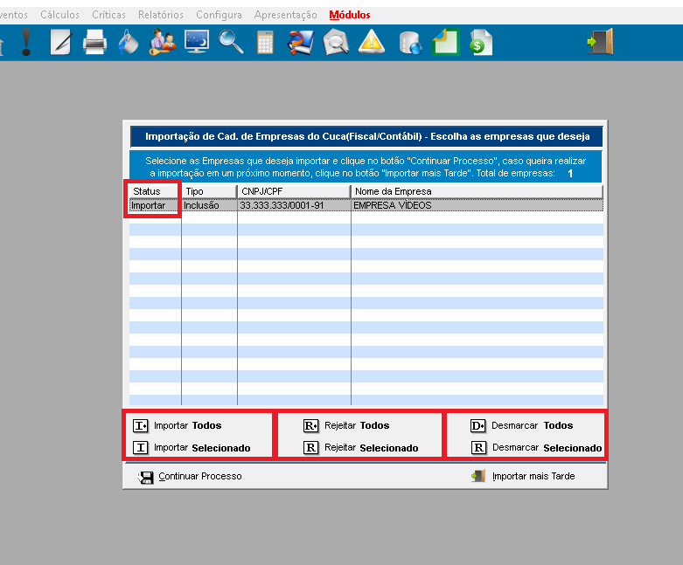Click the document with dollar icon

481,42
